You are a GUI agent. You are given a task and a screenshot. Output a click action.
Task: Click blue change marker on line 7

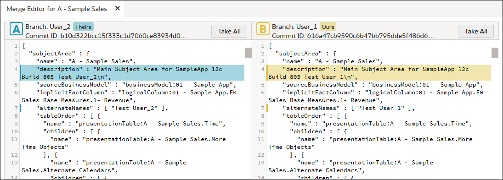point(21,108)
